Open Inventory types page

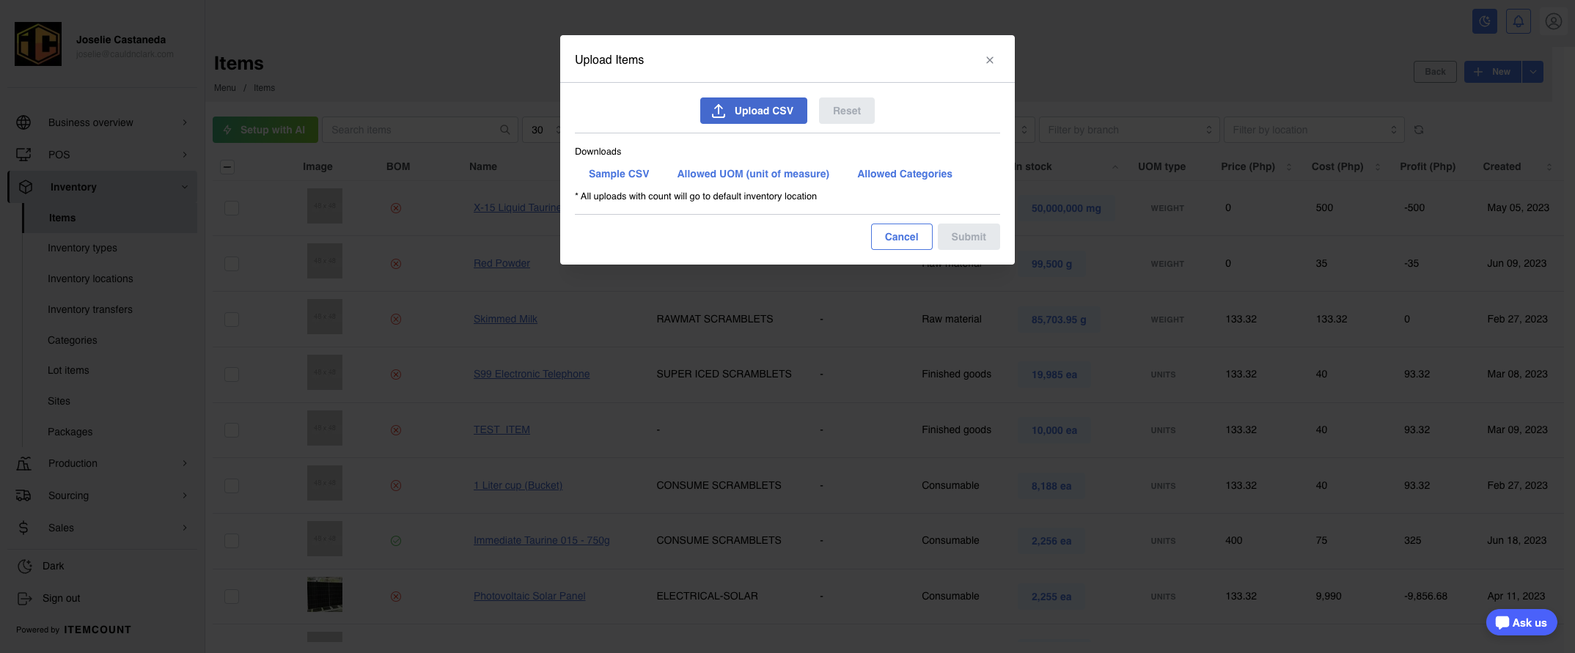pos(82,248)
